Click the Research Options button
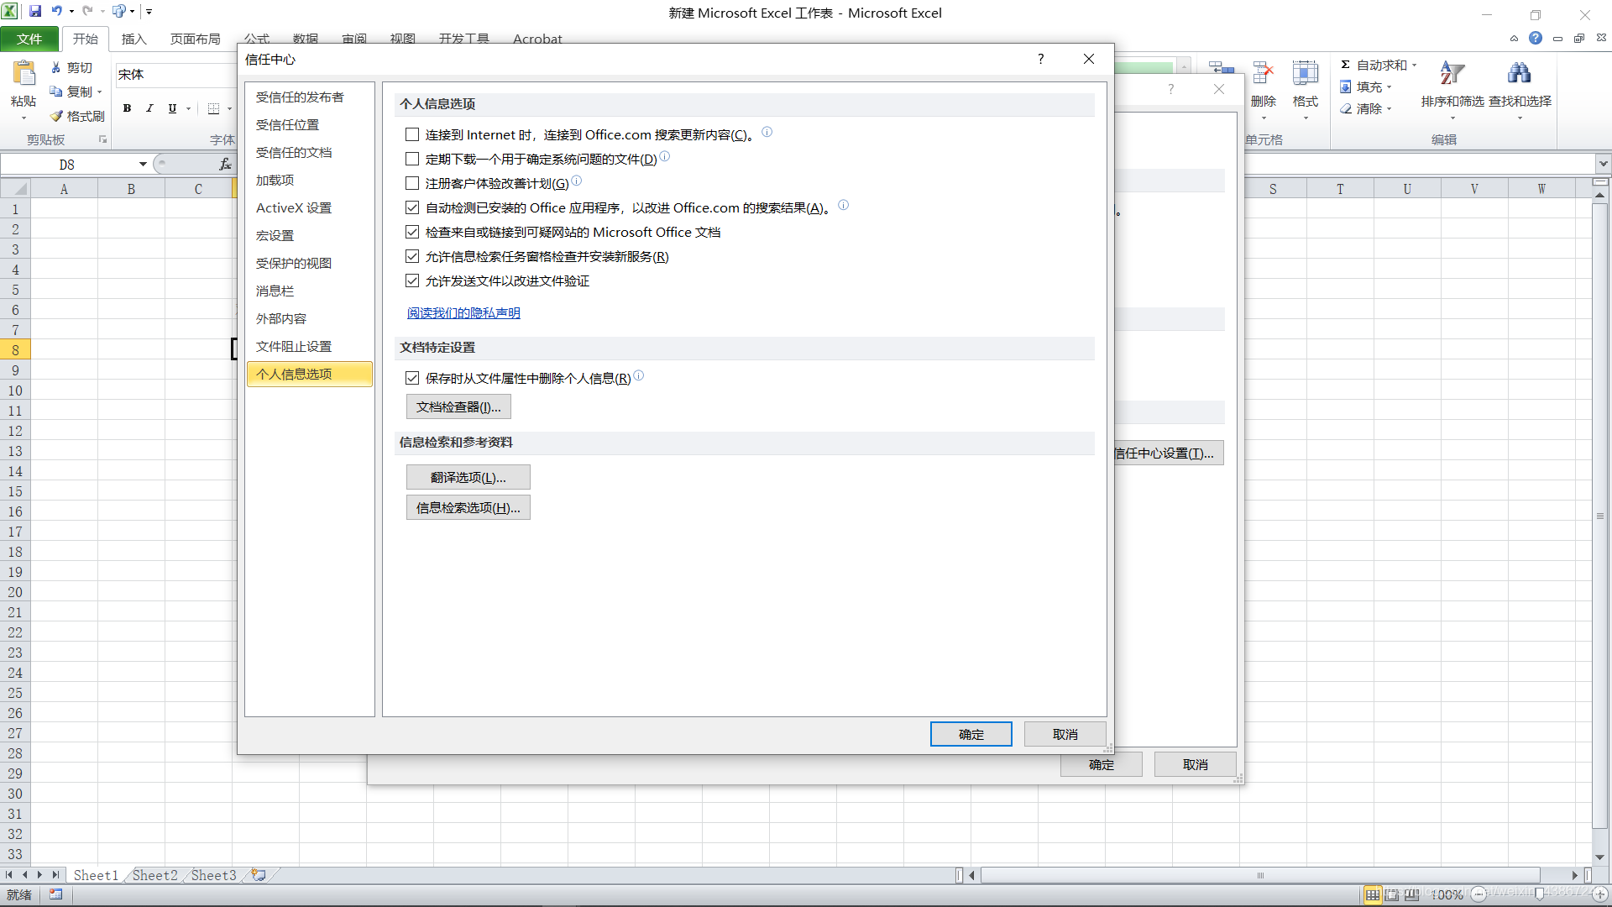This screenshot has height=907, width=1612. pos(468,507)
